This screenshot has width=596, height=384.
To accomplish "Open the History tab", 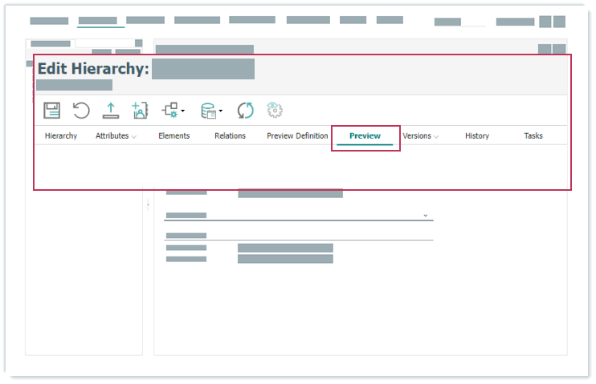I will (x=476, y=136).
